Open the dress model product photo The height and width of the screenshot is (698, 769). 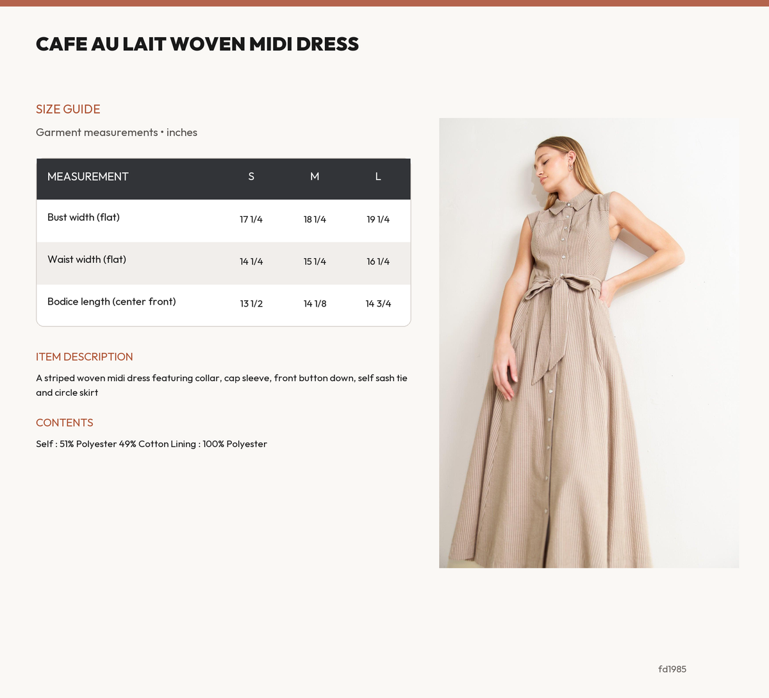pyautogui.click(x=589, y=343)
